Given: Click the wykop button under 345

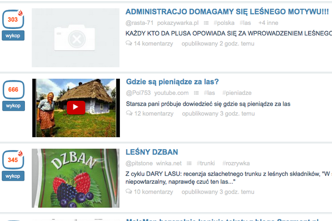Looking at the screenshot, I should [13, 176].
